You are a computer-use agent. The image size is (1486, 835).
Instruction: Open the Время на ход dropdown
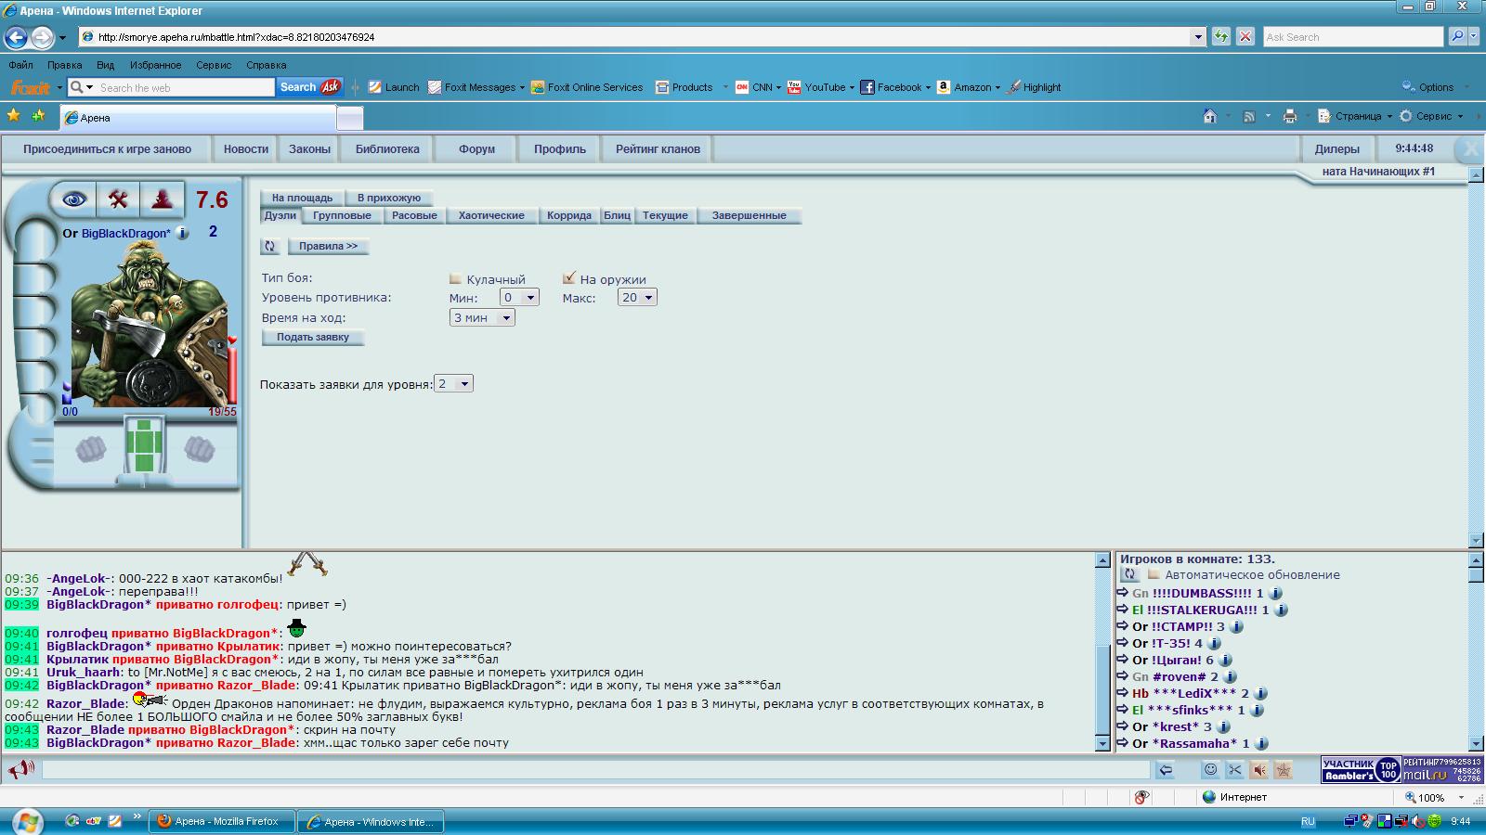pyautogui.click(x=482, y=317)
